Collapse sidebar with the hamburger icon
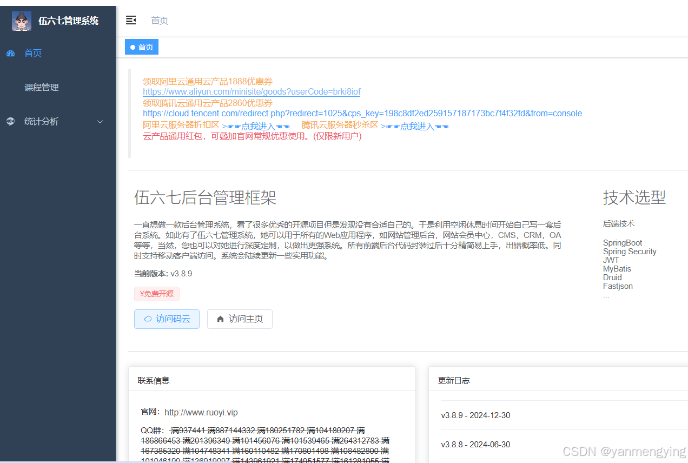 (x=131, y=20)
